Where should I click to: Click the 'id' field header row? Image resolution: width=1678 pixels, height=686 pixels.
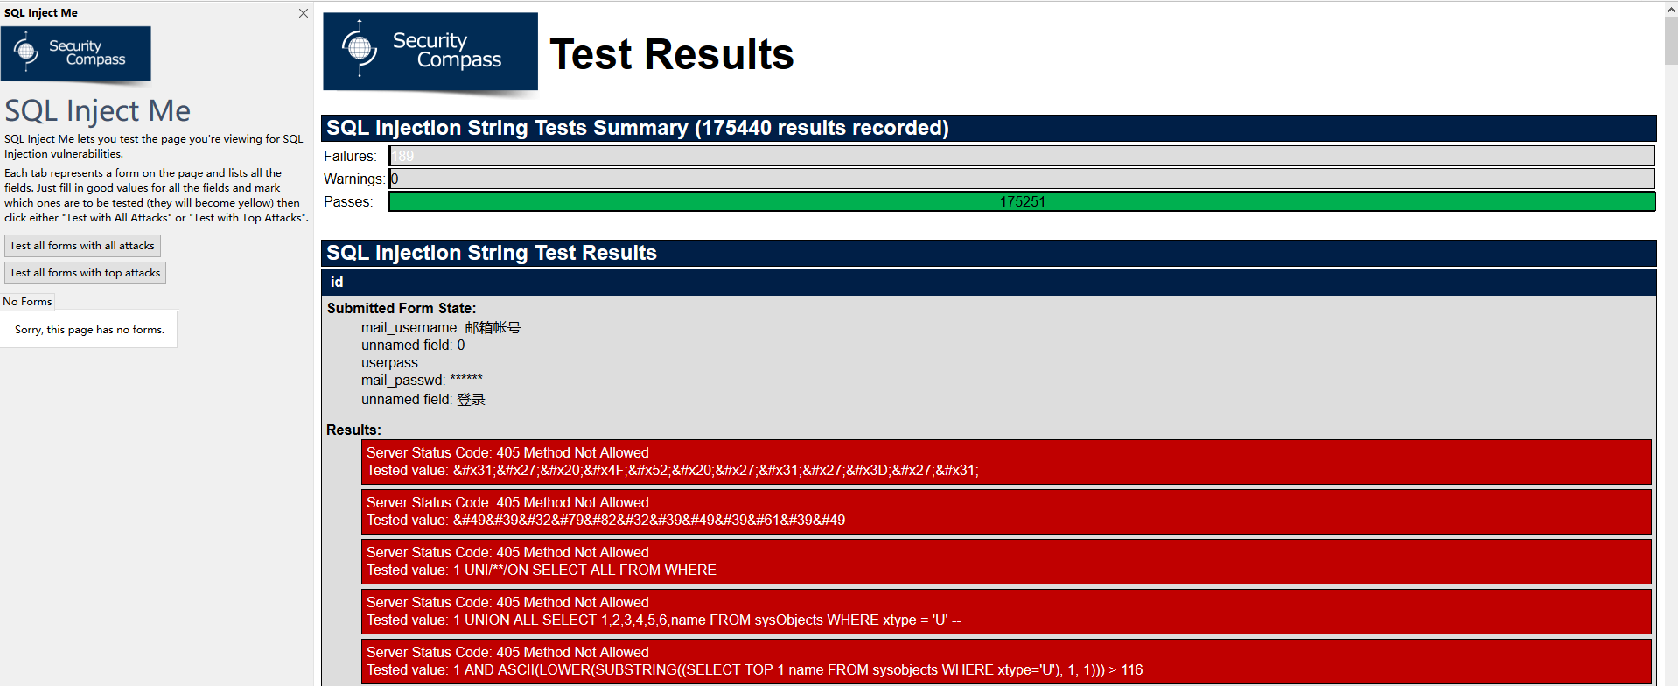click(x=989, y=282)
